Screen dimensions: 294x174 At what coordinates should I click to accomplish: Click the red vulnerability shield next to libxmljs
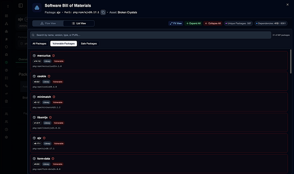tap(50, 117)
